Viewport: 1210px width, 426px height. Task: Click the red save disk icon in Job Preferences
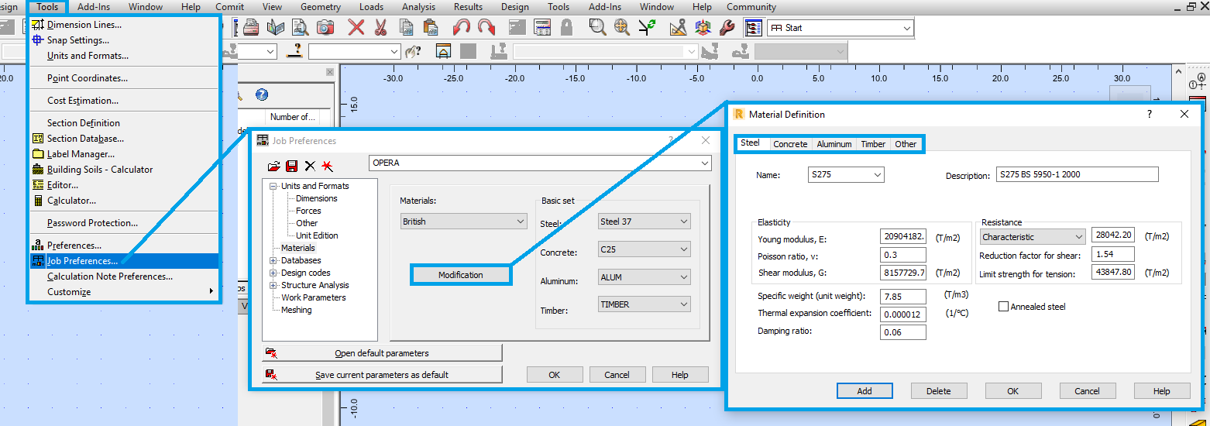tap(292, 166)
